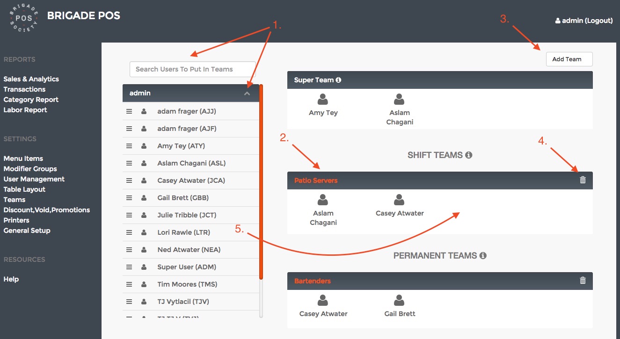Click the drag handle for Aslam Chagani (ASL)
620x339 pixels.
[129, 163]
